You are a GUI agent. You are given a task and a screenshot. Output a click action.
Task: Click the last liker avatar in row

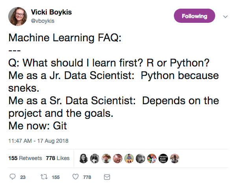pos(175,159)
